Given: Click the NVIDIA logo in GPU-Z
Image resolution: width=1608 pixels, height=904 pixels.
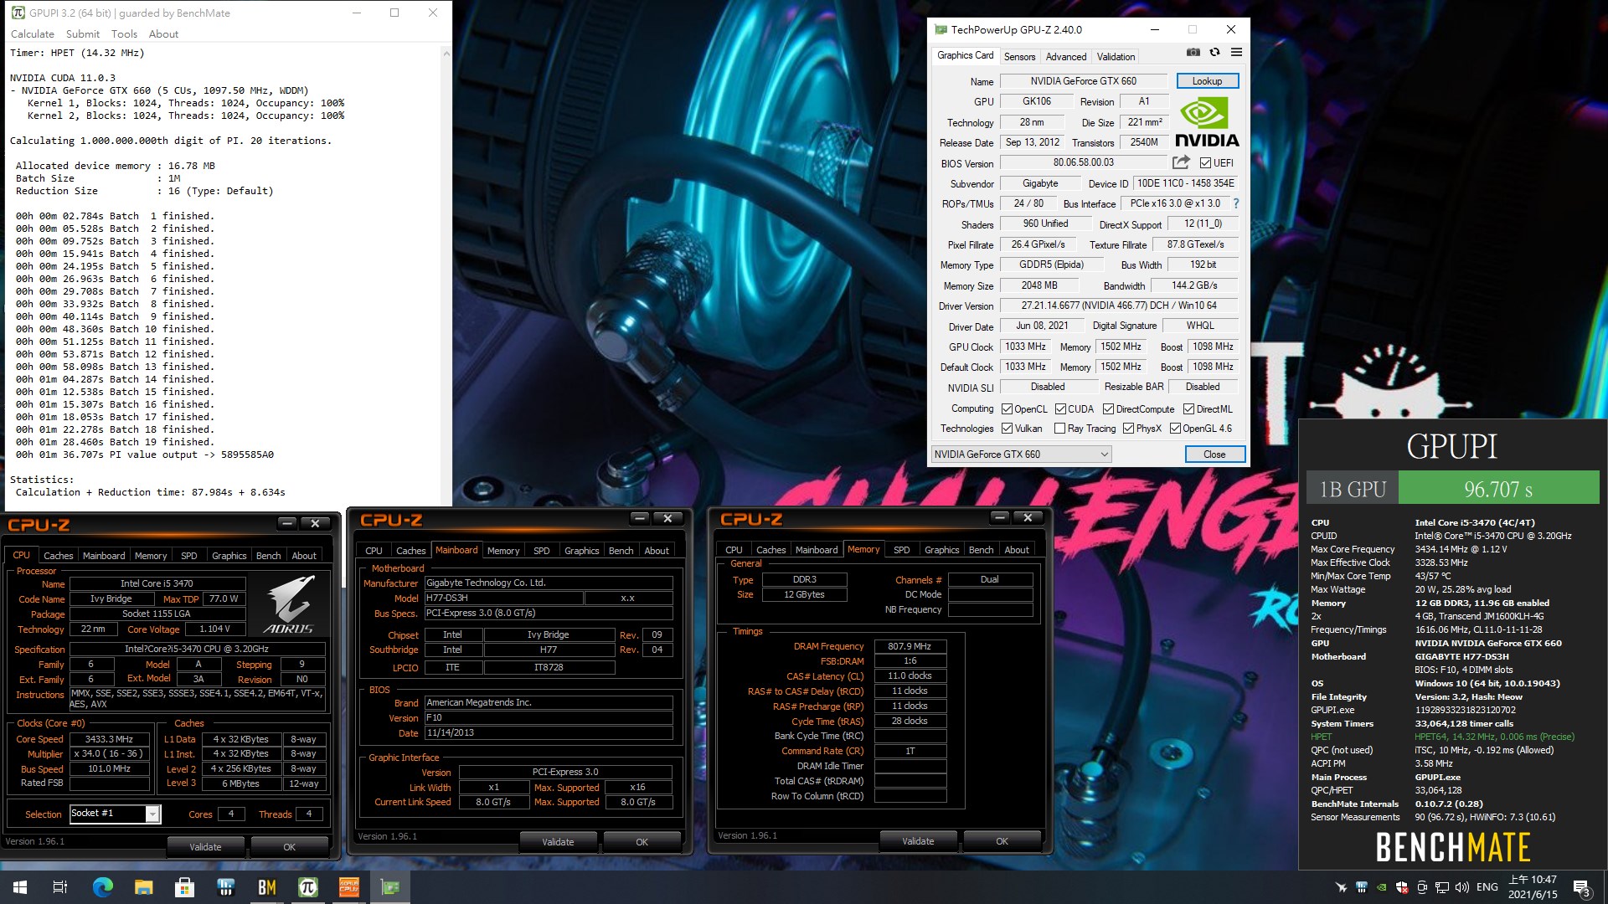Looking at the screenshot, I should pyautogui.click(x=1207, y=122).
